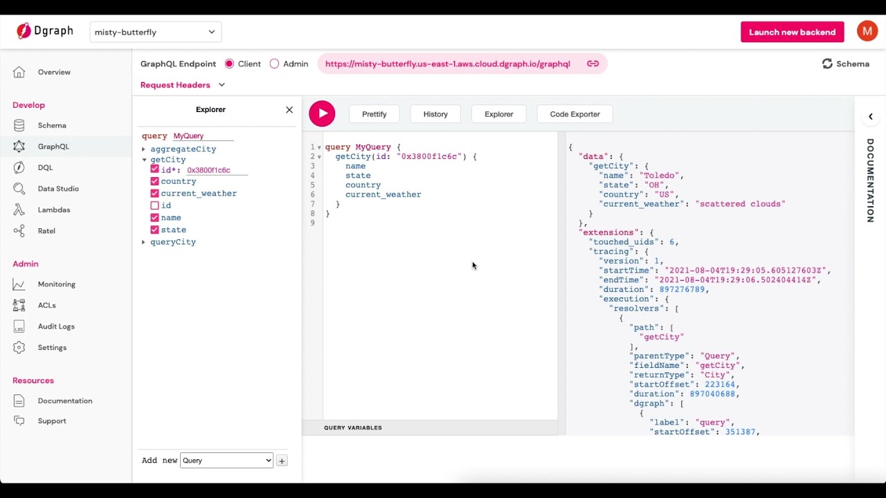Click the Ratel icon
The width and height of the screenshot is (886, 498).
[x=19, y=231]
